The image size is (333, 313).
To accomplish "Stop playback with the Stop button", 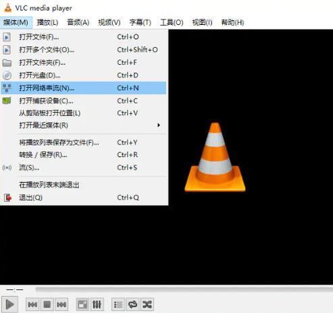I will tap(47, 304).
